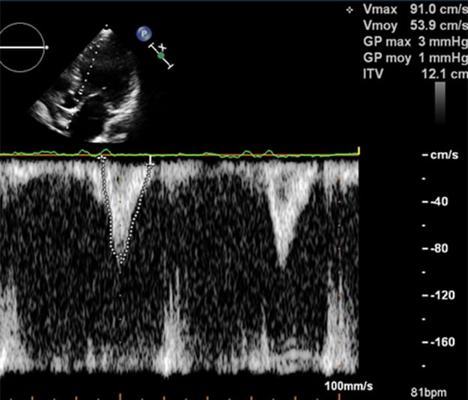Click the blue P probe indicator icon
The width and height of the screenshot is (468, 400).
(142, 34)
